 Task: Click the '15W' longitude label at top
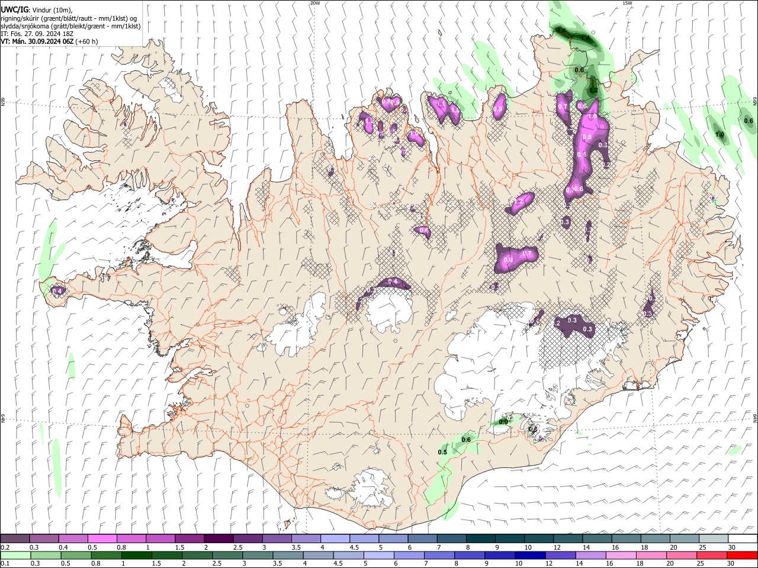(x=627, y=3)
